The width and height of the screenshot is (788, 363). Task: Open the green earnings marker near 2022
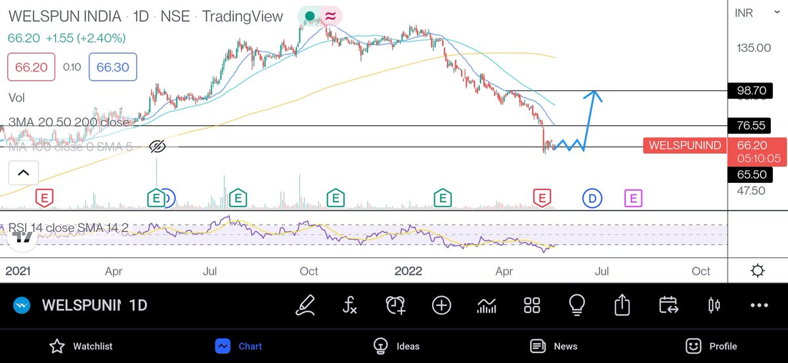coord(443,197)
